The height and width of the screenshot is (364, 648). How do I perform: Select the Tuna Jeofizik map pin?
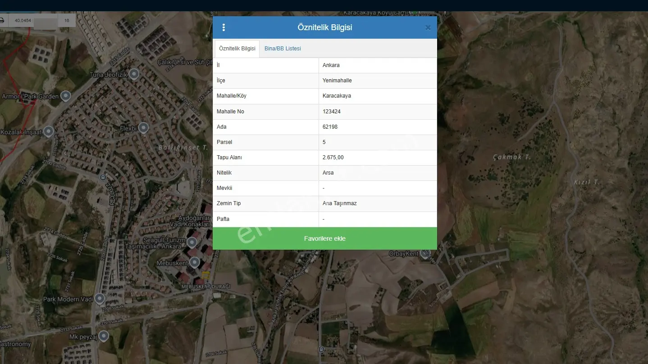click(x=134, y=74)
